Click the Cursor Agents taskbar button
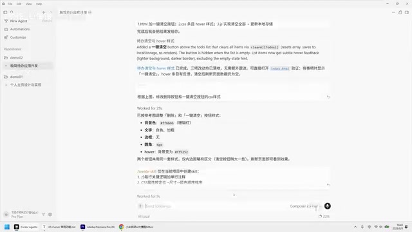Screen dimensions: 412x232 point(26,227)
